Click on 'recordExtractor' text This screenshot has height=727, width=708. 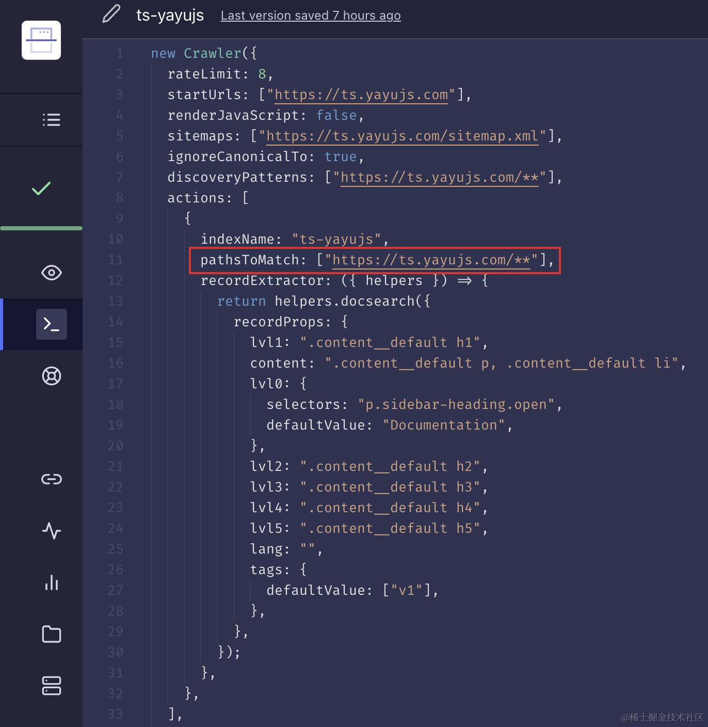262,280
